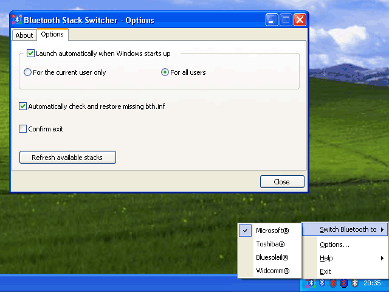Switch Bluetooth stack to Microsoft®
Viewport: 389px width, 292px height.
pyautogui.click(x=270, y=231)
